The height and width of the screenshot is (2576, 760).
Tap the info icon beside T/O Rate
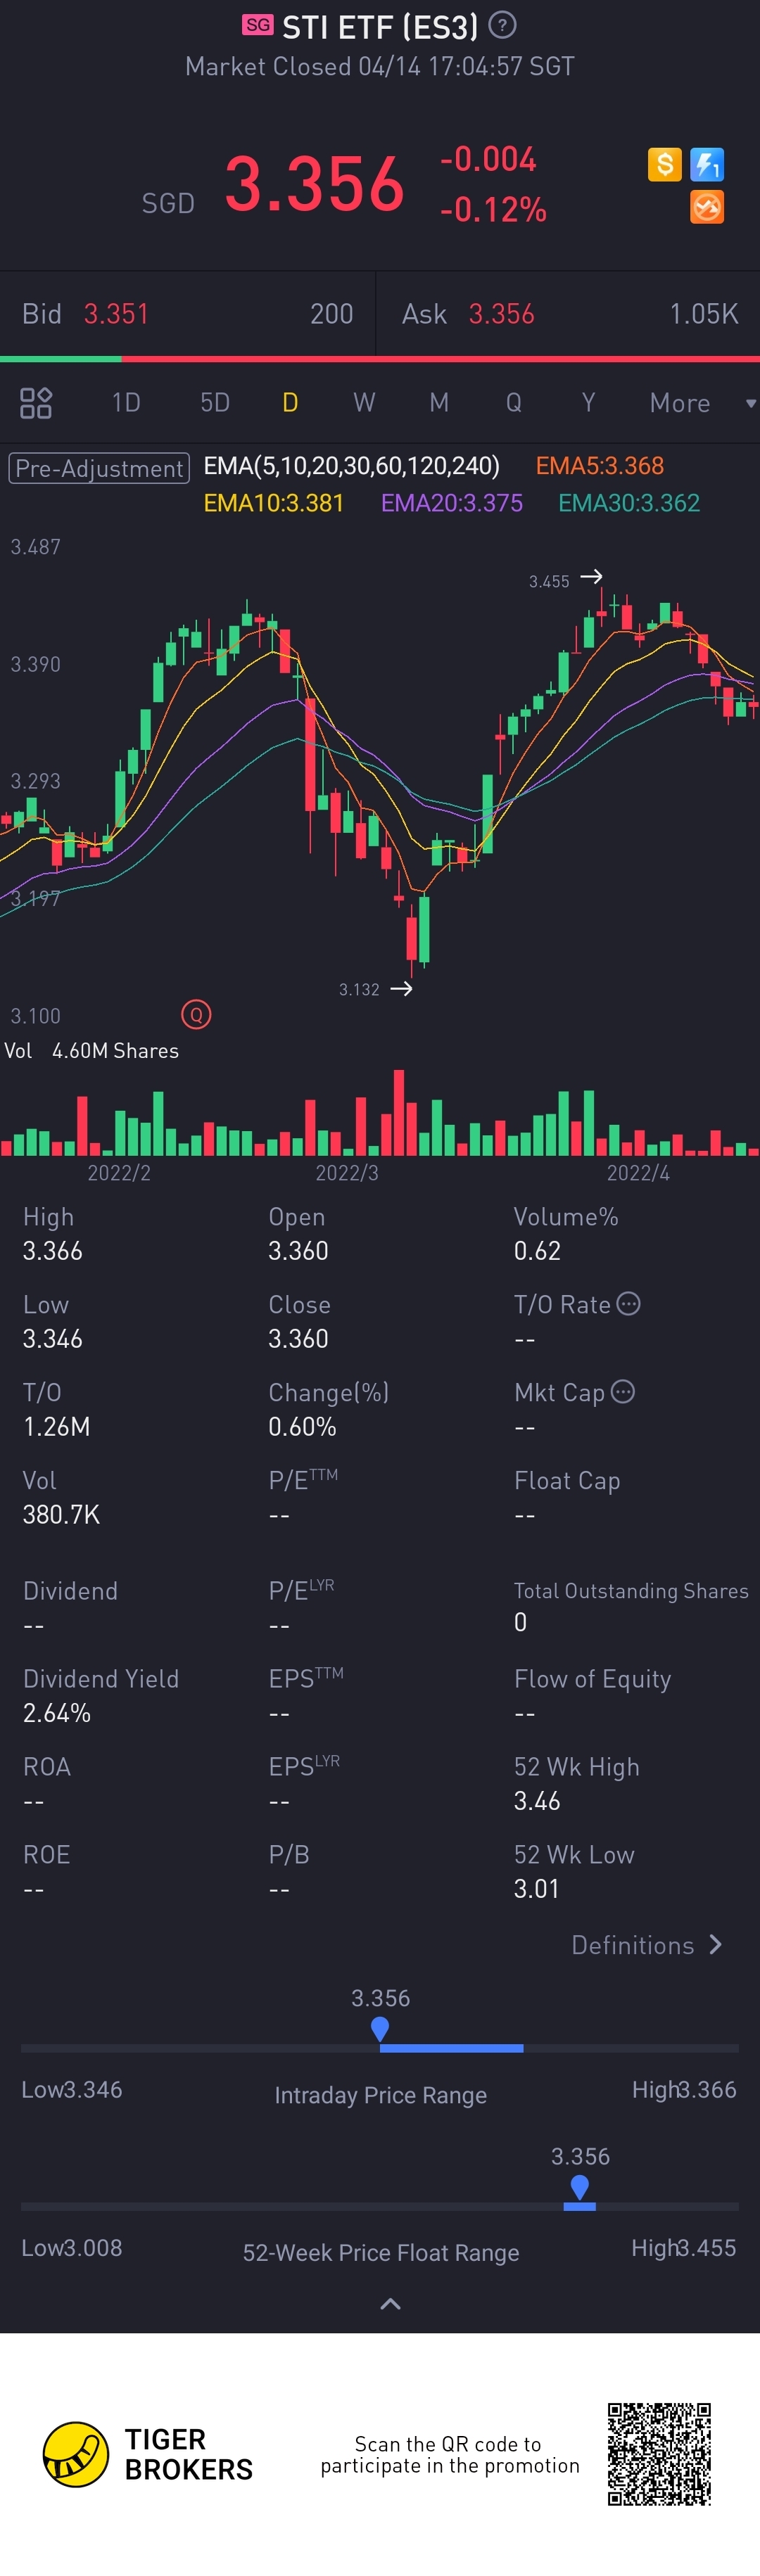coord(629,1304)
